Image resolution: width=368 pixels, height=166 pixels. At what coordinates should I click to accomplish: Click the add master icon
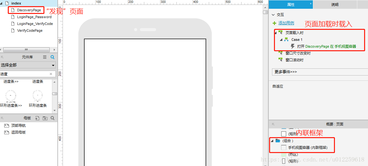click(x=37, y=118)
